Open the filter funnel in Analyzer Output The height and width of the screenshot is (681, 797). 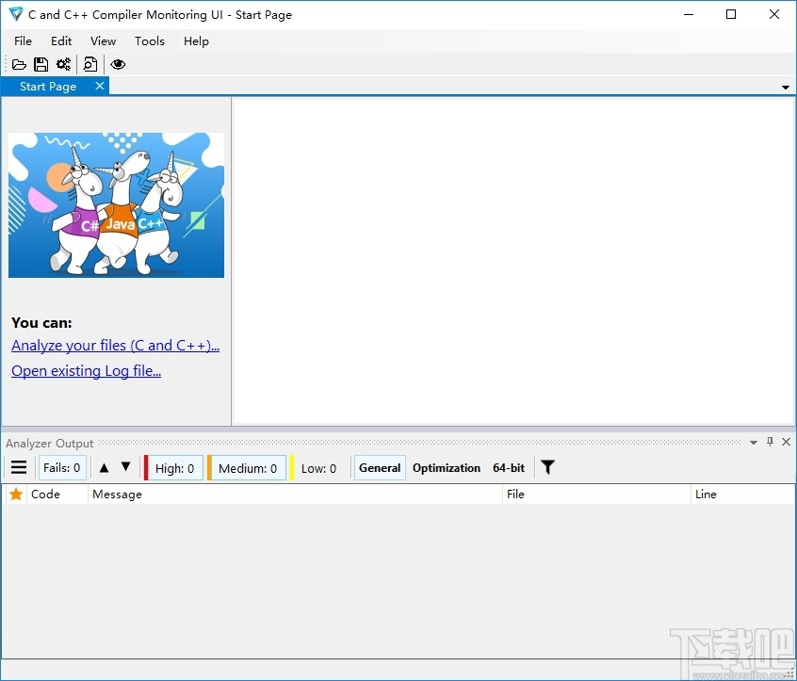point(547,467)
